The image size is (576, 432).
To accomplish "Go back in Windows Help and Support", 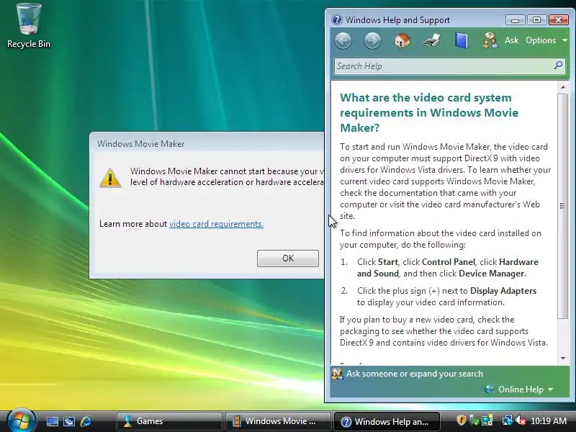I will click(x=343, y=40).
